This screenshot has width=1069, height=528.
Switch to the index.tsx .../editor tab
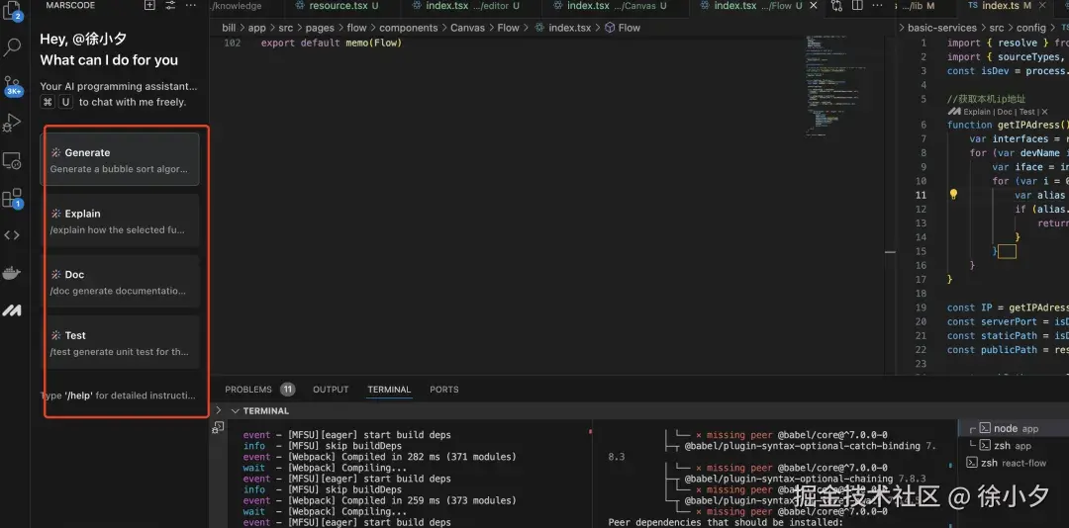(472, 6)
